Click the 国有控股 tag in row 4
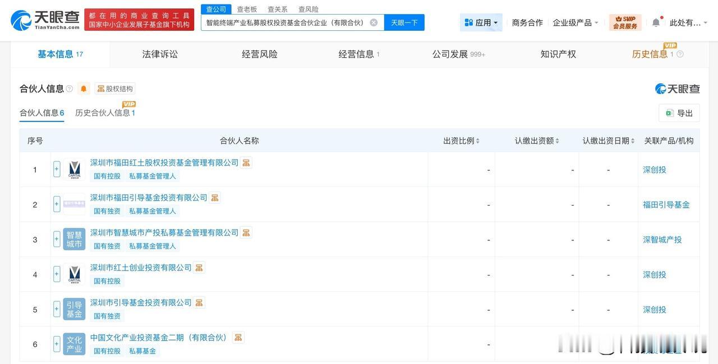Screen dimensions: 718x364 point(107,281)
